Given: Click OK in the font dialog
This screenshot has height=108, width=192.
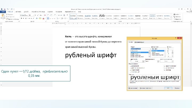Looking at the screenshot, I should click(168, 88).
